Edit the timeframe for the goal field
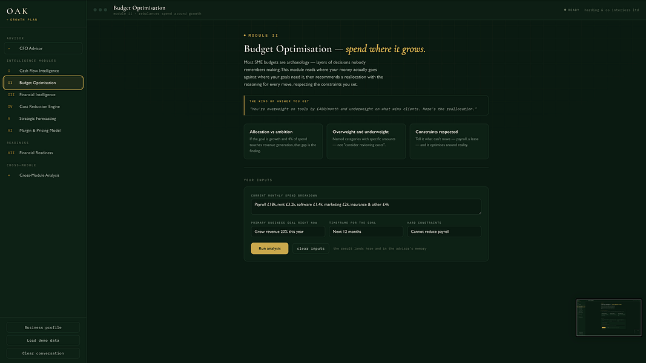Screen dimensions: 646x363 (366, 232)
